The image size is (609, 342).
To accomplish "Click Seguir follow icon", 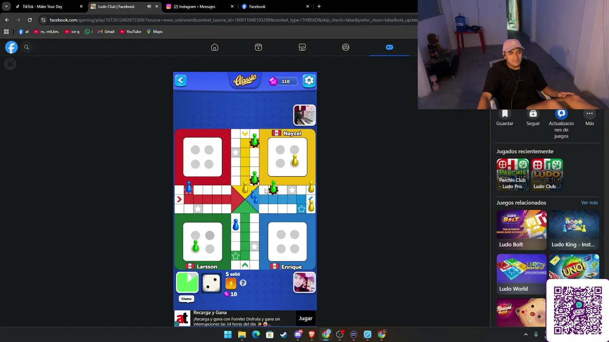I will pyautogui.click(x=533, y=114).
